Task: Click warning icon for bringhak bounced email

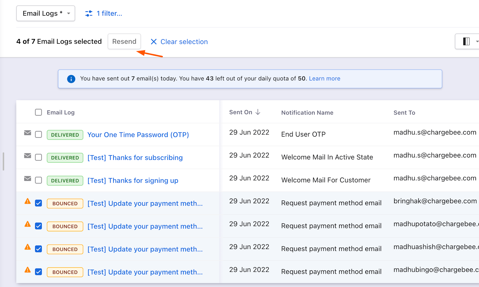Action: click(28, 201)
